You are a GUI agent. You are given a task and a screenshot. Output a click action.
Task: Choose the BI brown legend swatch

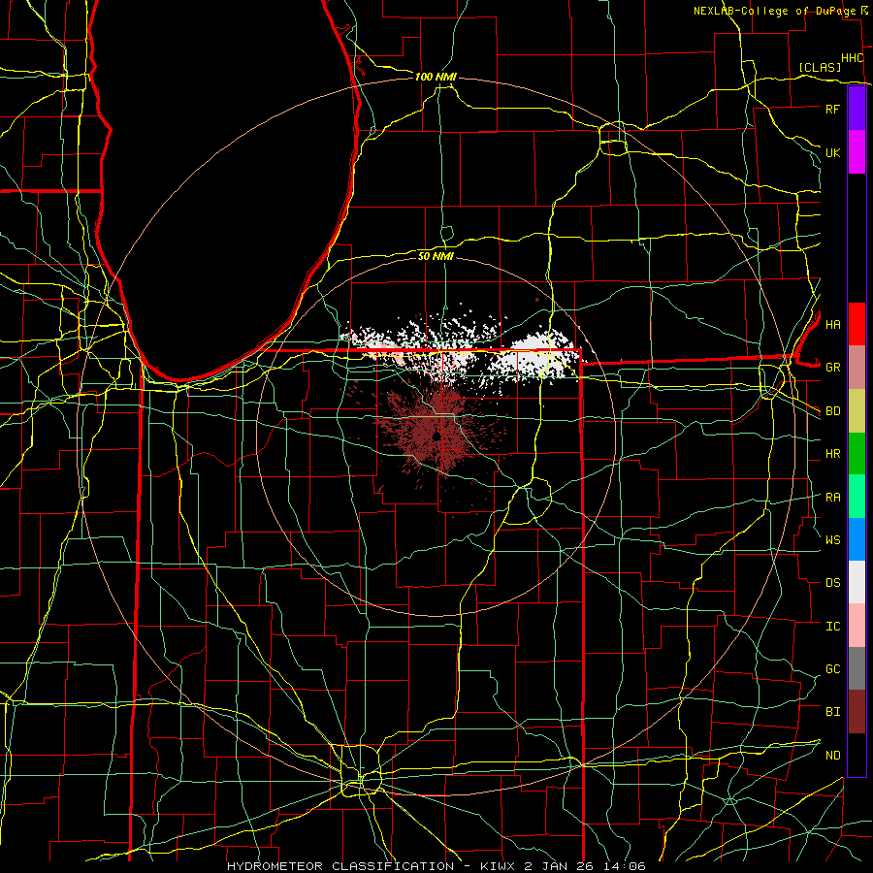pyautogui.click(x=857, y=712)
